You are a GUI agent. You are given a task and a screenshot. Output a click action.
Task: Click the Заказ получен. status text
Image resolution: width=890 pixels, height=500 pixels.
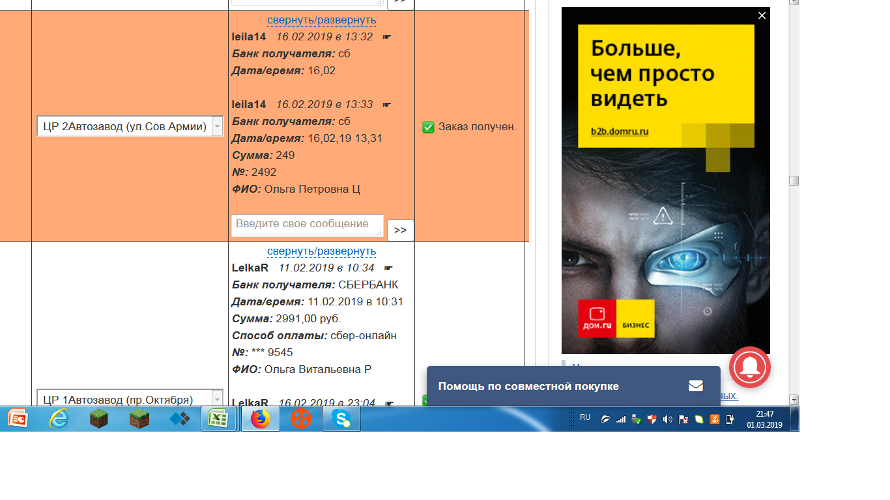point(478,127)
